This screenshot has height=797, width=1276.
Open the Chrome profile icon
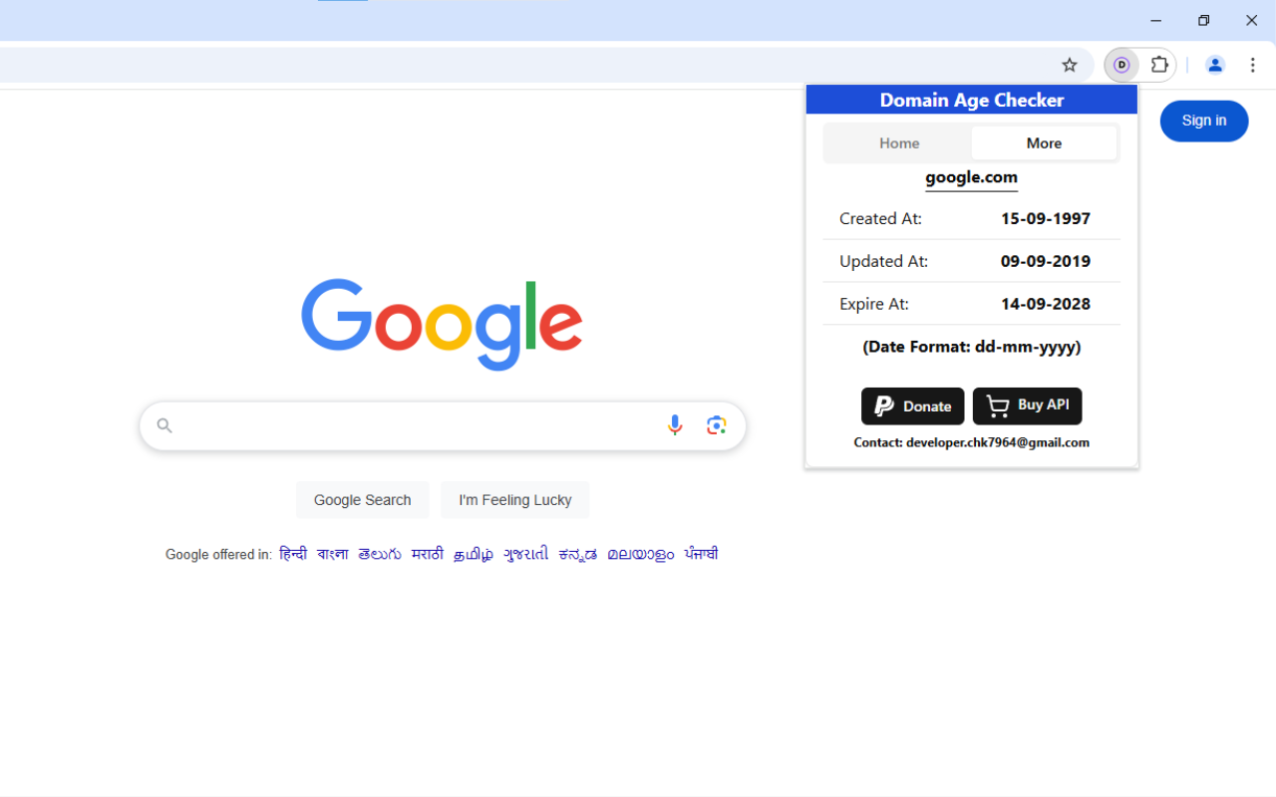tap(1215, 65)
